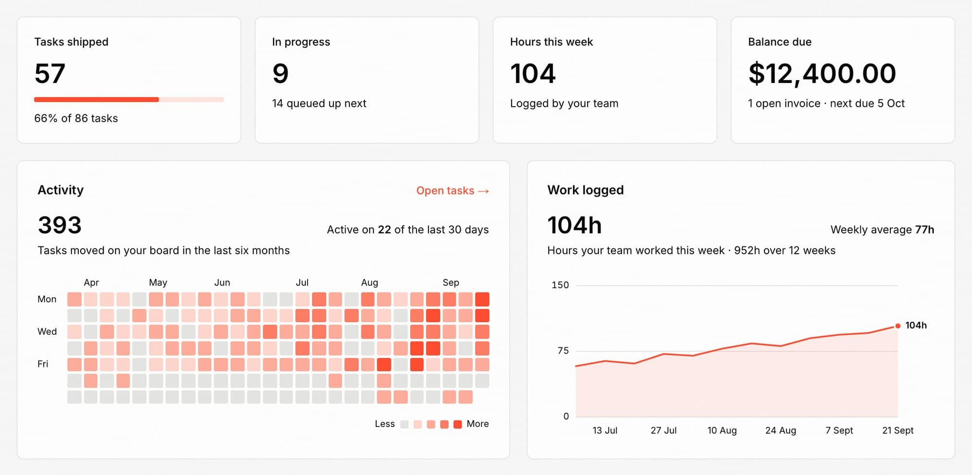Click '952h over 12 weeks' summary line
The height and width of the screenshot is (475, 972).
(x=785, y=250)
